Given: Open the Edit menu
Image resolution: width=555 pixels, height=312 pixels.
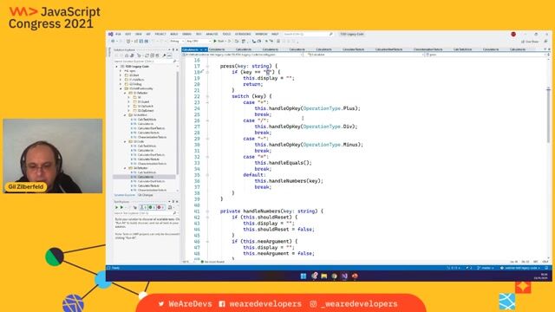Looking at the screenshot, I should (128, 35).
